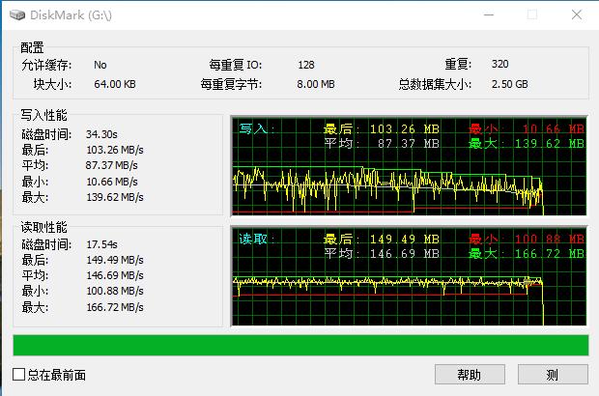This screenshot has width=599, height=396.
Task: Click the 读取性能 group label
Action: click(43, 227)
